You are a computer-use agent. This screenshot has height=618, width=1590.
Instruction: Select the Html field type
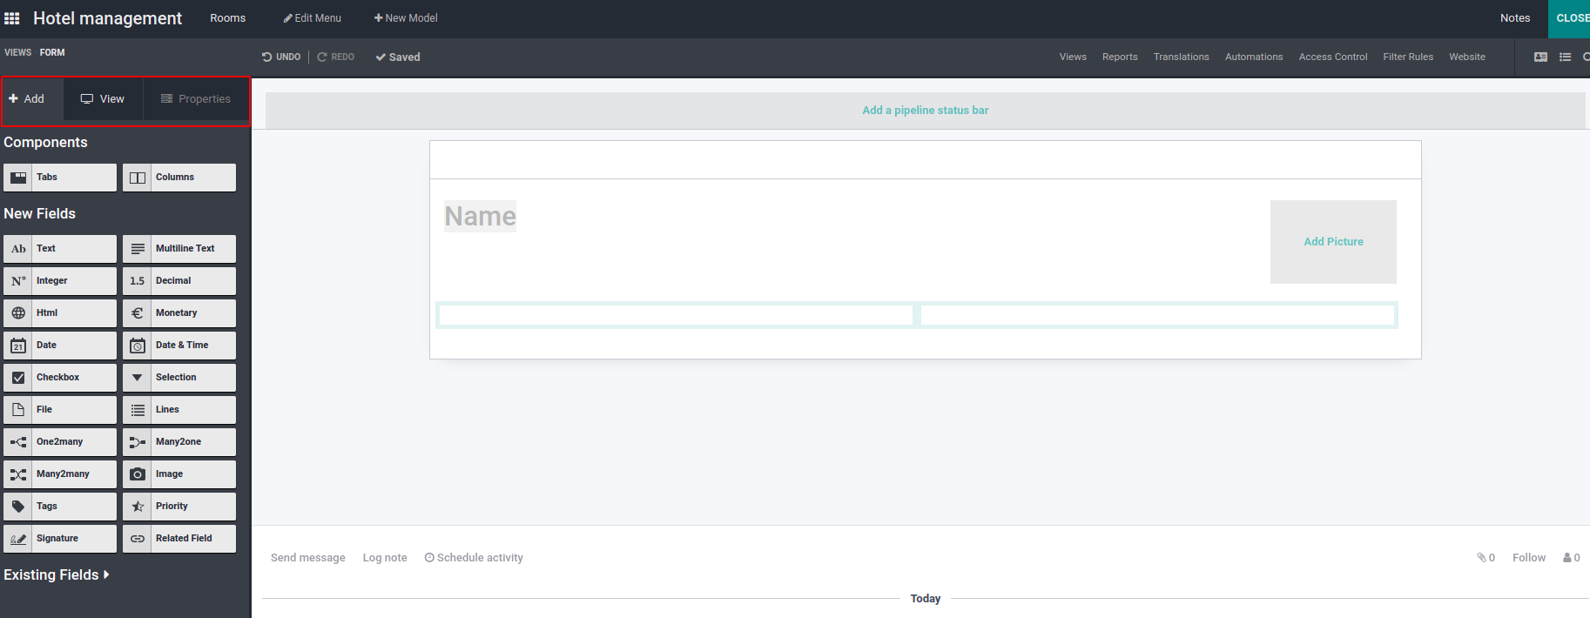[x=60, y=313]
